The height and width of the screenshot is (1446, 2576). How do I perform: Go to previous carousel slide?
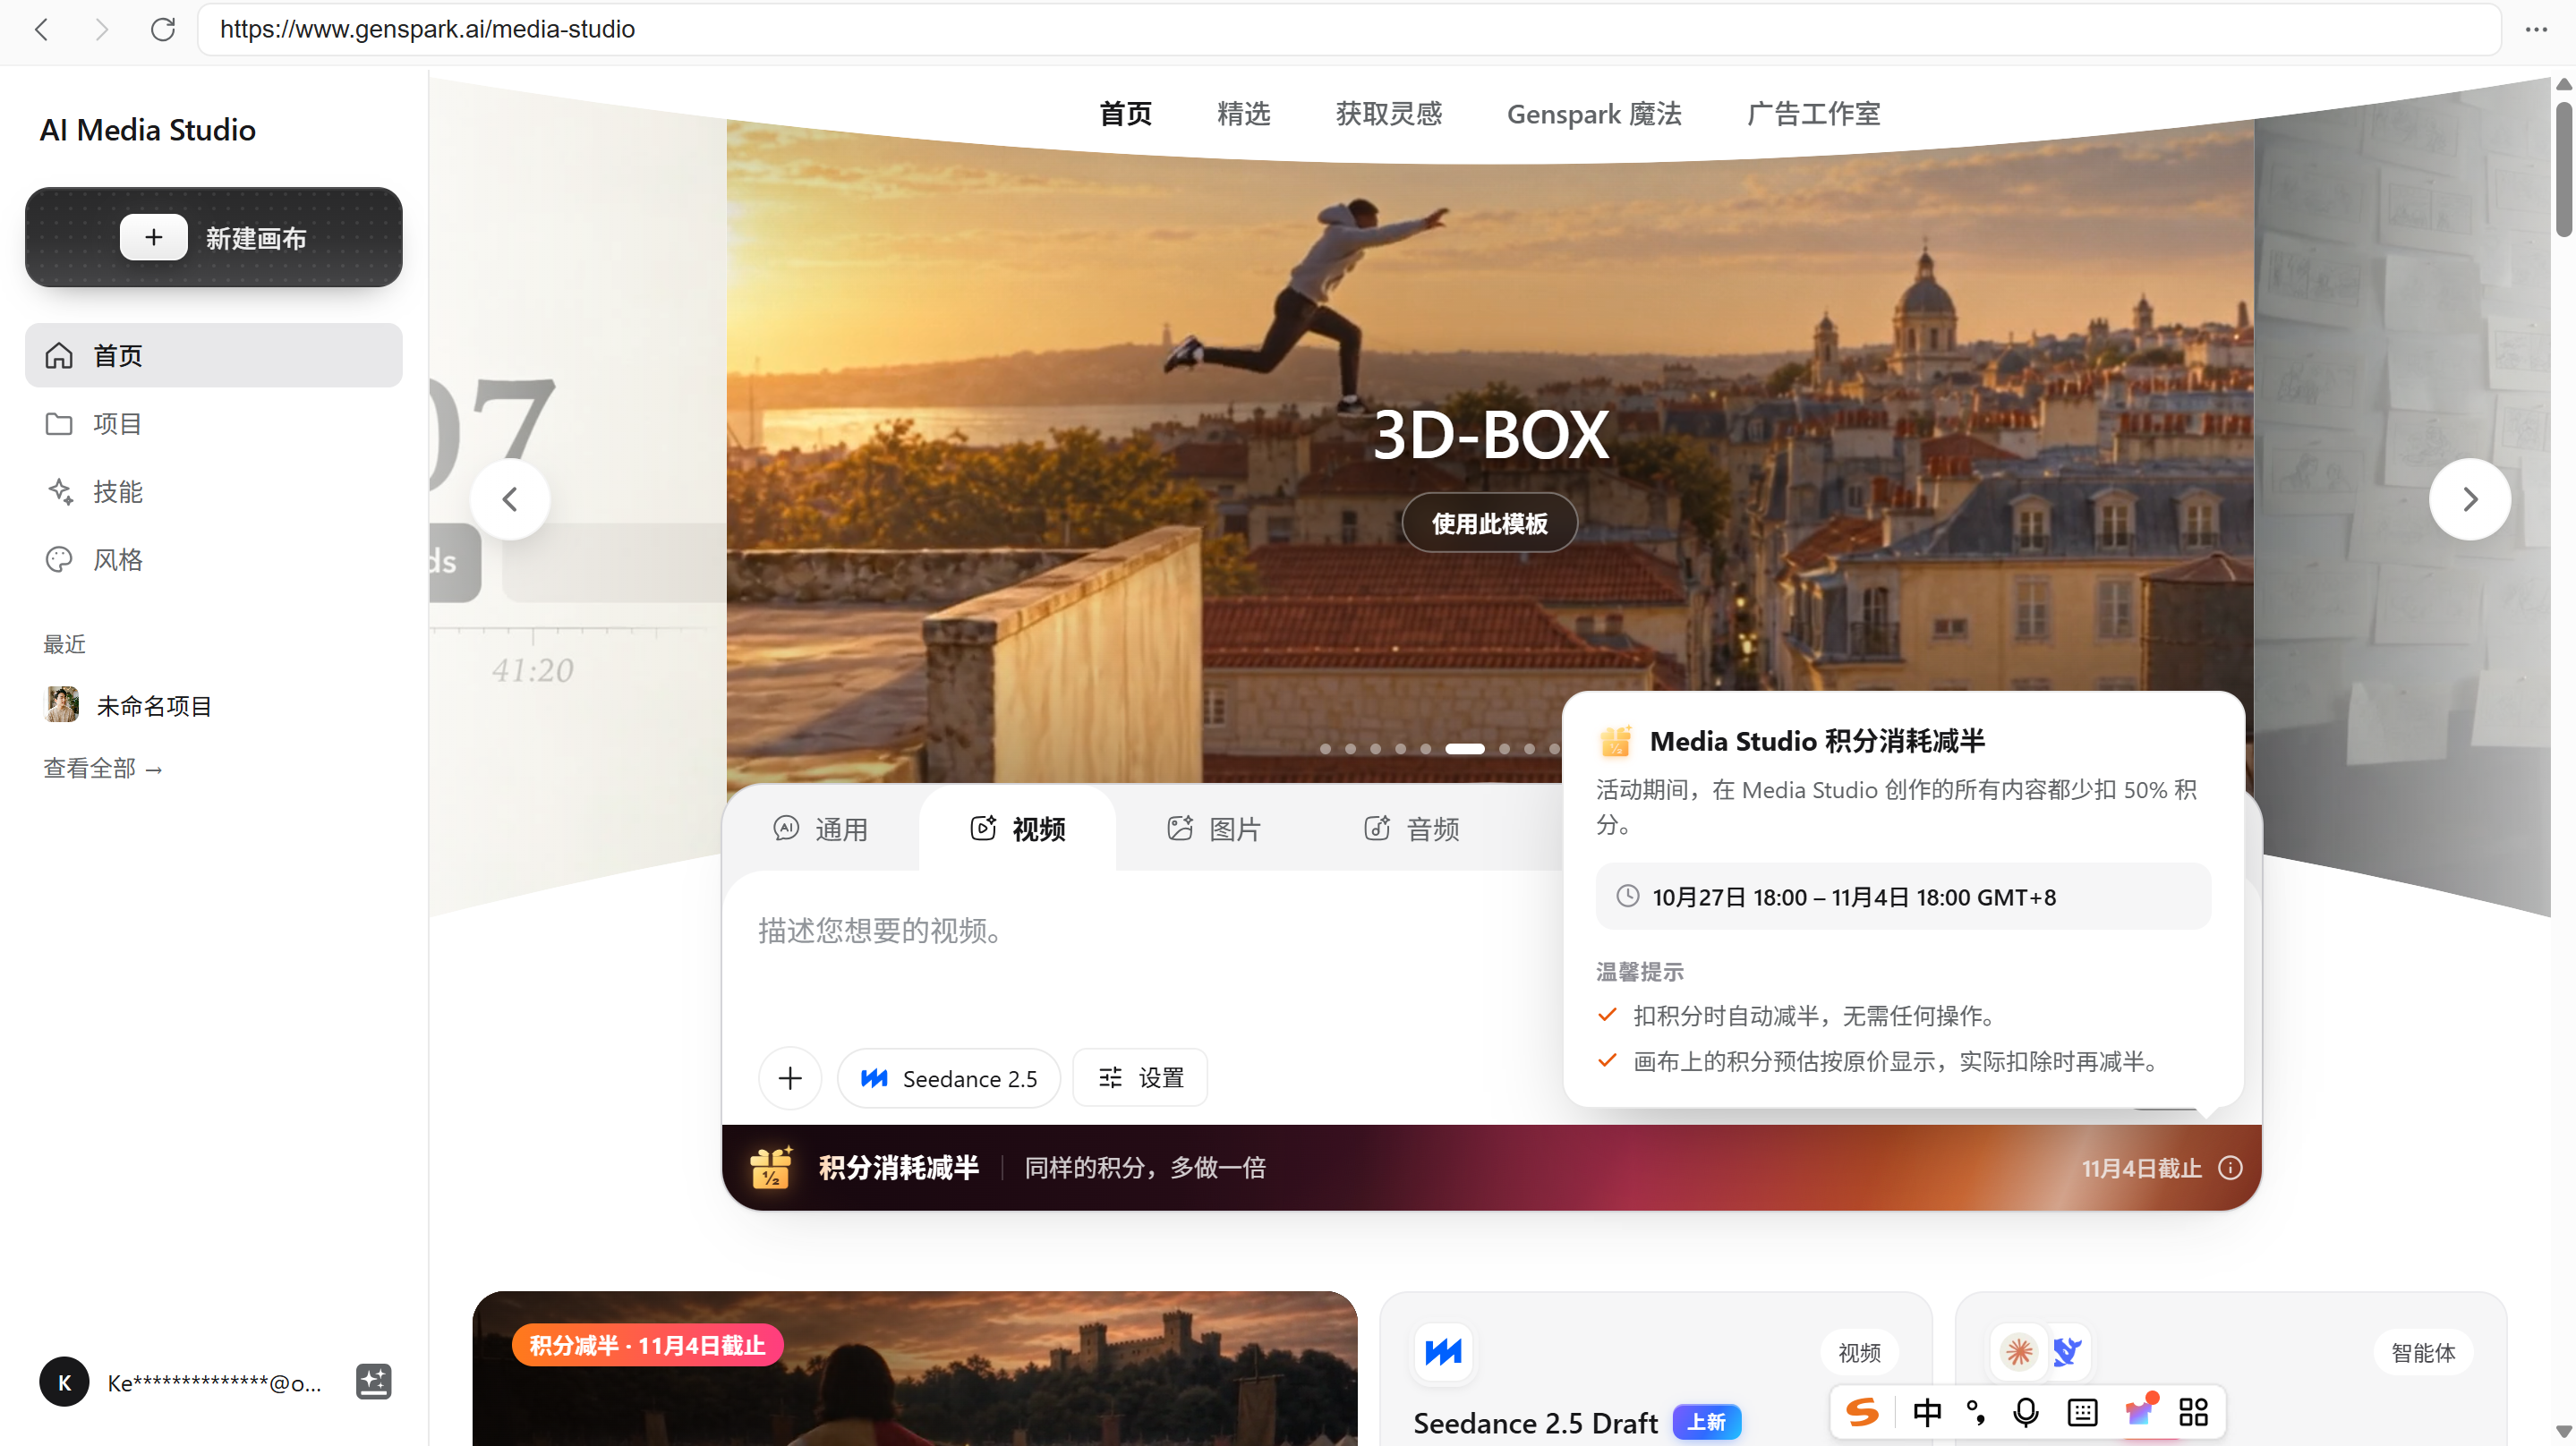(x=510, y=499)
